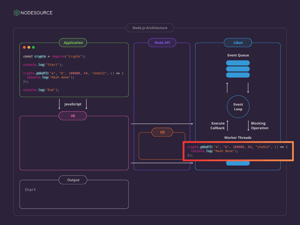Click the down arrow beside Blocking Operation
This screenshot has height=225, width=300.
[248, 126]
